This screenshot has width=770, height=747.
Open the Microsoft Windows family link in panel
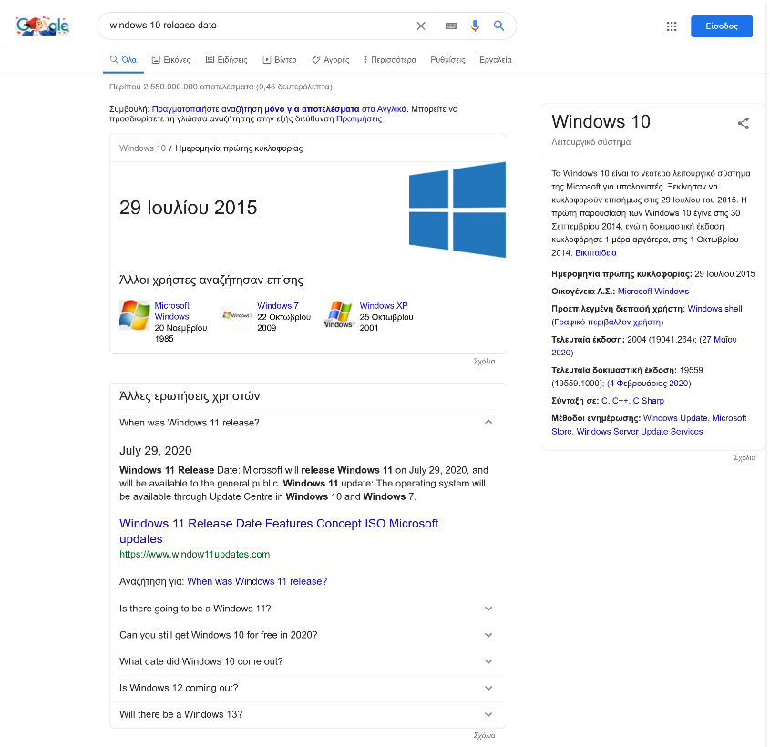653,291
